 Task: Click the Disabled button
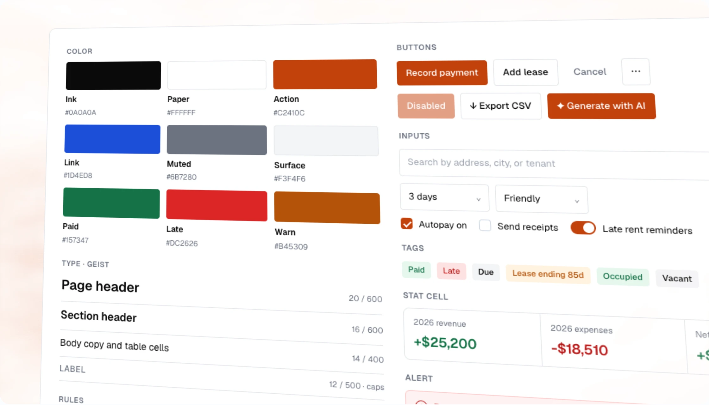click(426, 106)
